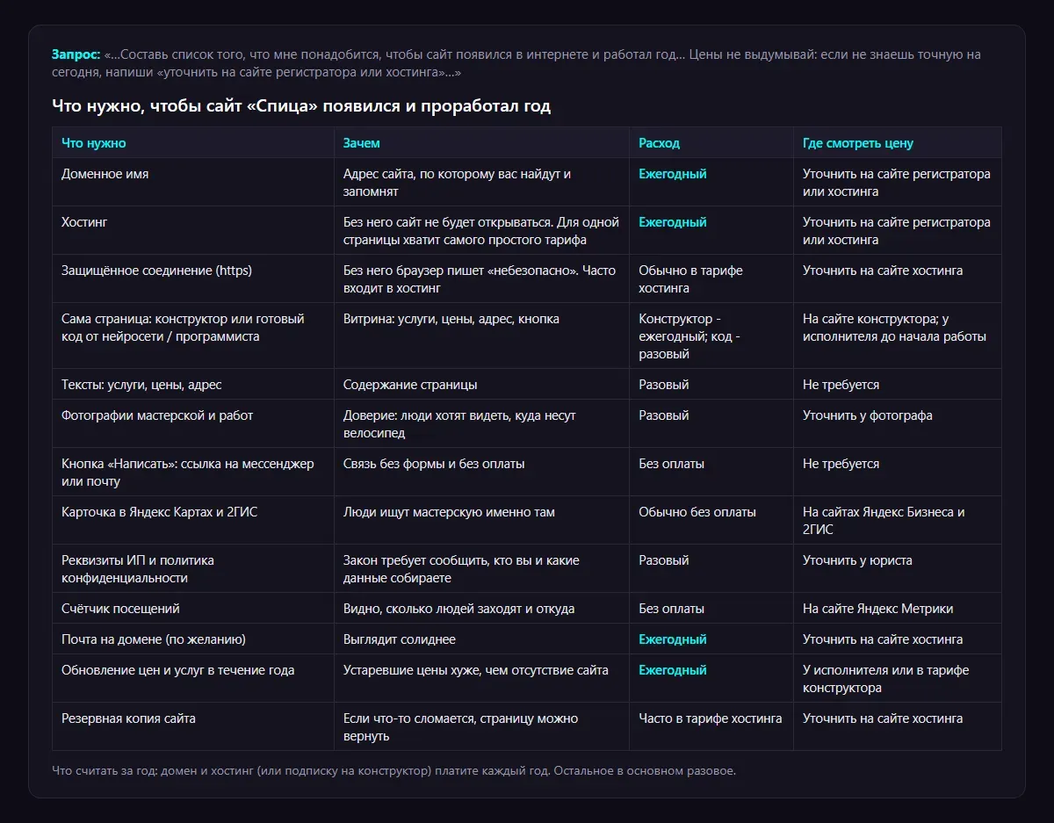This screenshot has height=823, width=1054.
Task: Click «Уточнить у юриста» cell
Action: tap(898, 569)
